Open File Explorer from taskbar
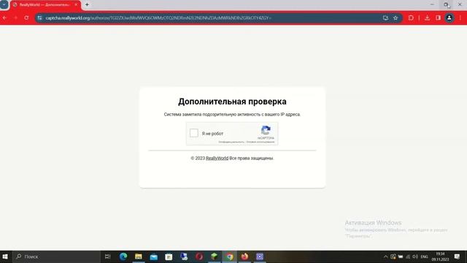This screenshot has width=467, height=263. [139, 256]
